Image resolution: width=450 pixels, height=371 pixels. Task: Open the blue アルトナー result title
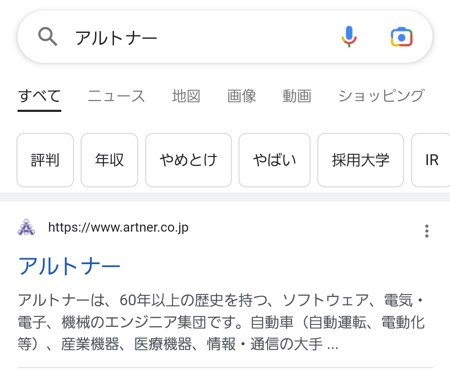69,266
